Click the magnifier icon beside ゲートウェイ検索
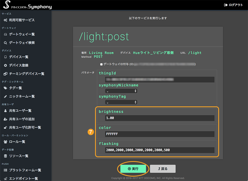Screen dimensions: 248x181 pos(6,43)
